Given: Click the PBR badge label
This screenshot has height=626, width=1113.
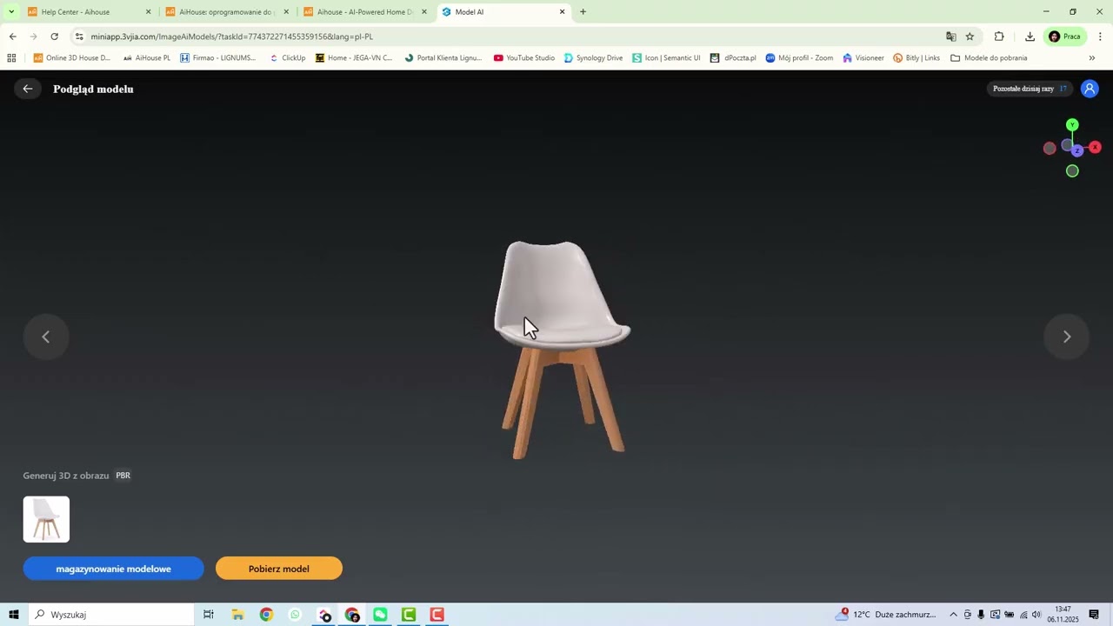Looking at the screenshot, I should click(123, 476).
